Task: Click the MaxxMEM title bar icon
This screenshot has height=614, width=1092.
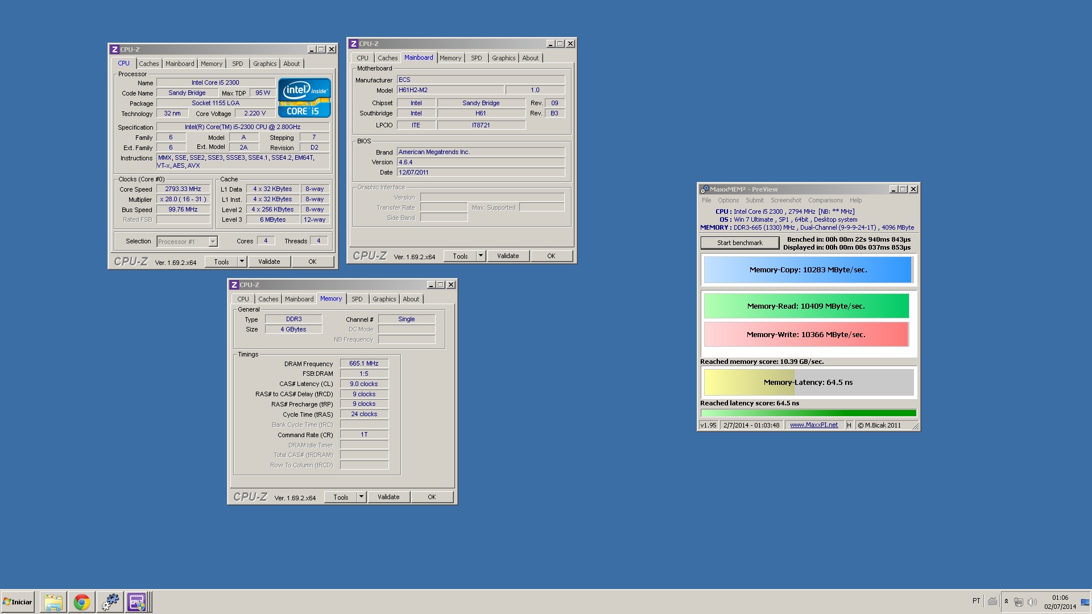Action: pyautogui.click(x=705, y=189)
